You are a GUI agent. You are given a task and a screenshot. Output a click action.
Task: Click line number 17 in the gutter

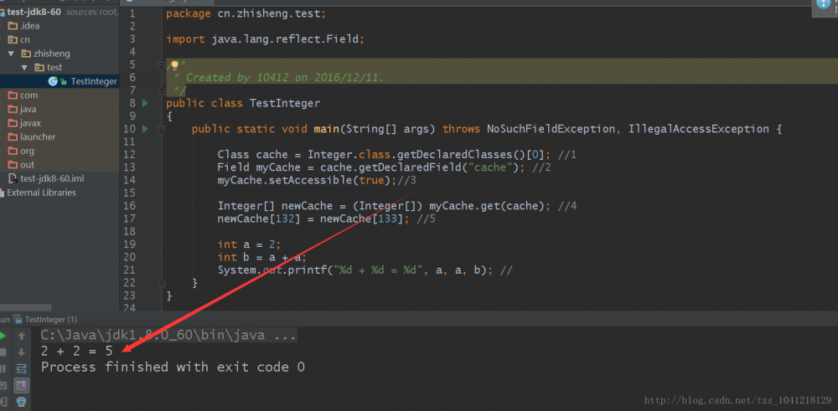[x=129, y=218]
